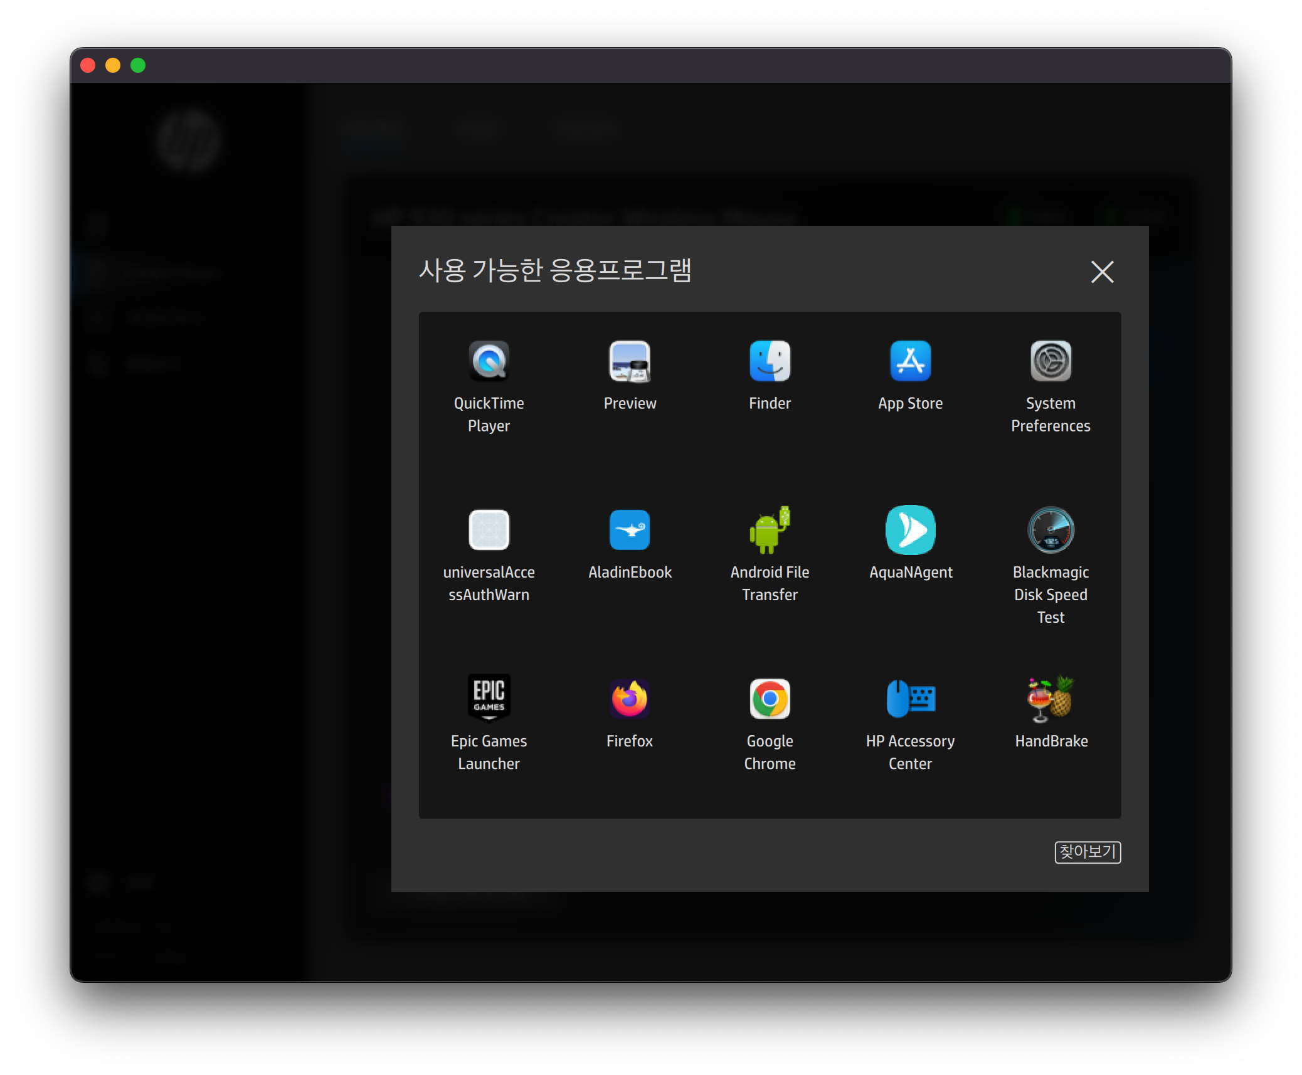Image resolution: width=1302 pixels, height=1075 pixels.
Task: Pick the Epic Games Launcher icon
Action: 489,698
